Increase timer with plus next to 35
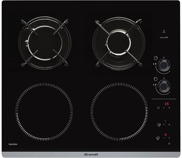 pos(169,108)
